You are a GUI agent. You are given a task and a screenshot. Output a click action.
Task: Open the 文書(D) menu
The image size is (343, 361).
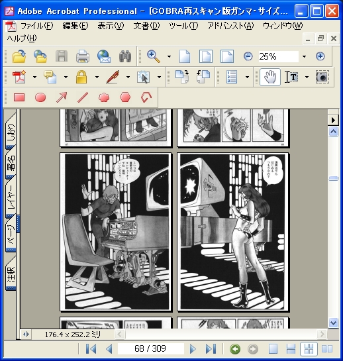pyautogui.click(x=146, y=26)
